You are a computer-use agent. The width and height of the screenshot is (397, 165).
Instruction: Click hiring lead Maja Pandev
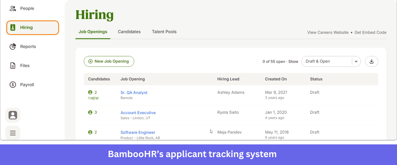[230, 132]
